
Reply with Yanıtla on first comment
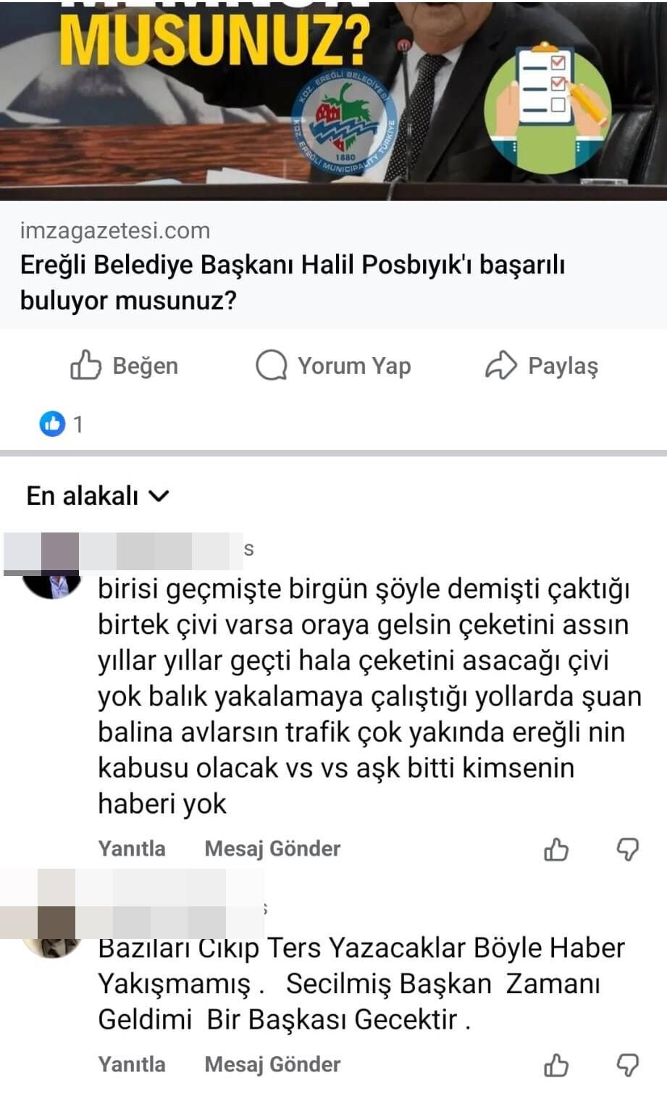[x=132, y=849]
